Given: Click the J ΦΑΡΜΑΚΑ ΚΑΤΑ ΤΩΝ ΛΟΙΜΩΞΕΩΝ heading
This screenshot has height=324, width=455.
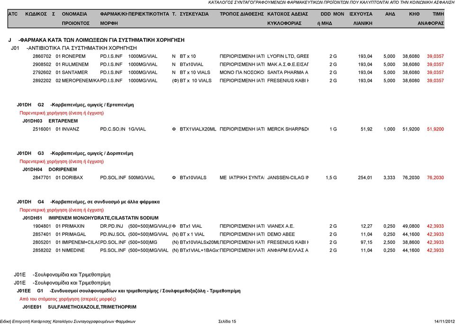Looking at the screenshot, I should [x=96, y=40].
